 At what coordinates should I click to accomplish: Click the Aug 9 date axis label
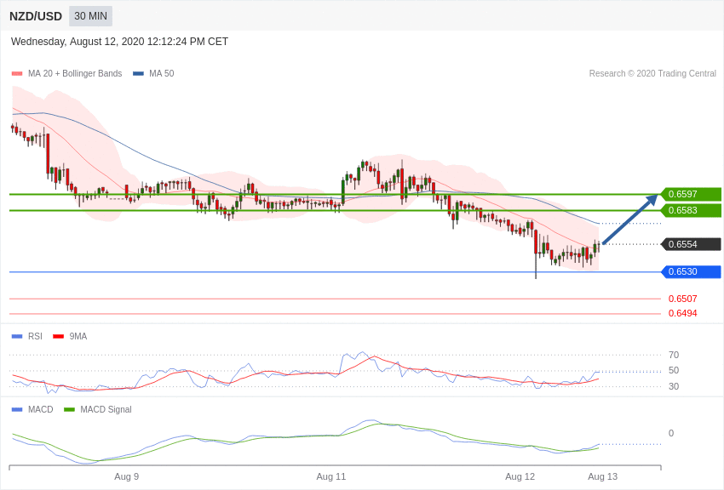(x=127, y=476)
